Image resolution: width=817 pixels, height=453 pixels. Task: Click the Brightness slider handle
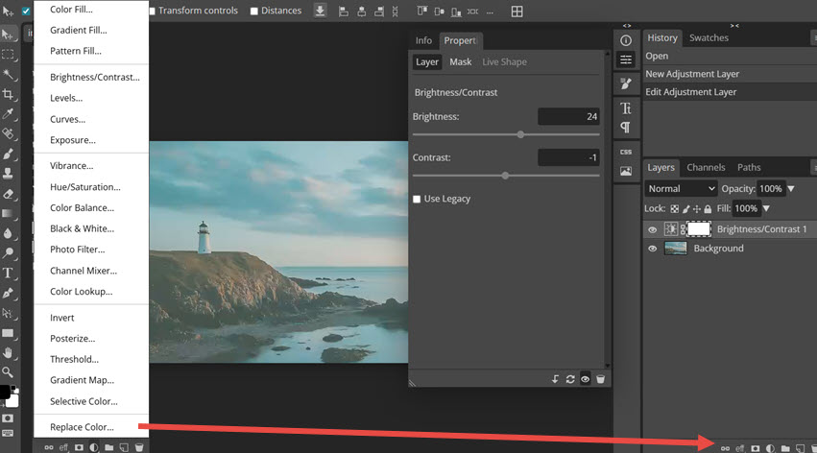[x=520, y=134]
